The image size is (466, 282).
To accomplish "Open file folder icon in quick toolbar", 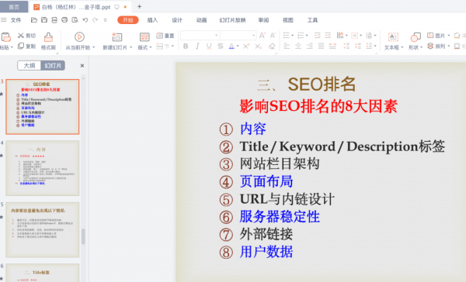I will click(34, 20).
